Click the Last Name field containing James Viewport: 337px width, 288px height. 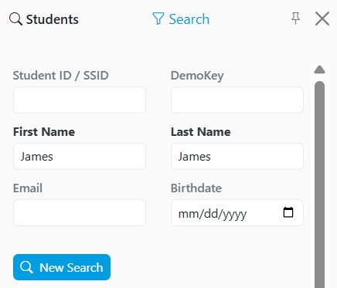coord(237,156)
